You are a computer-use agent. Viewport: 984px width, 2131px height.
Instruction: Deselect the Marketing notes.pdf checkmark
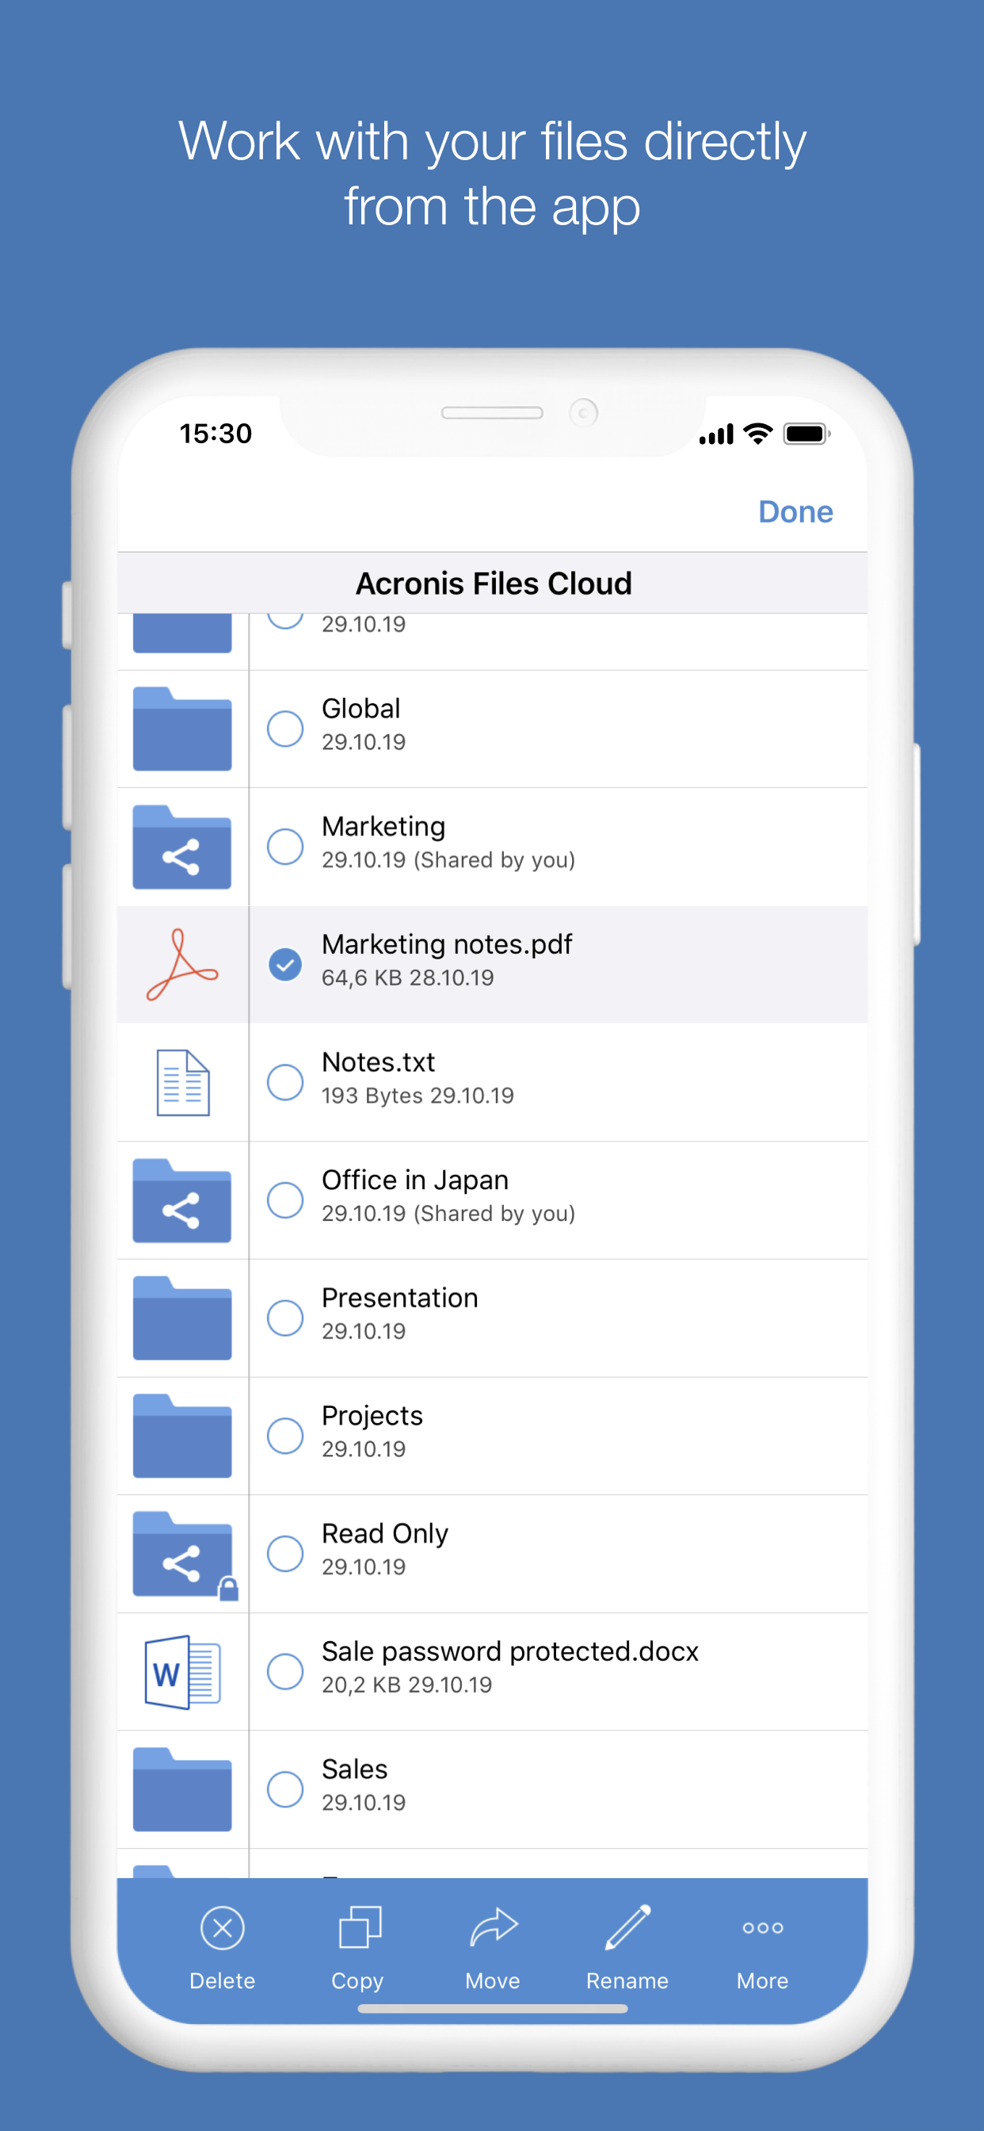click(x=285, y=965)
